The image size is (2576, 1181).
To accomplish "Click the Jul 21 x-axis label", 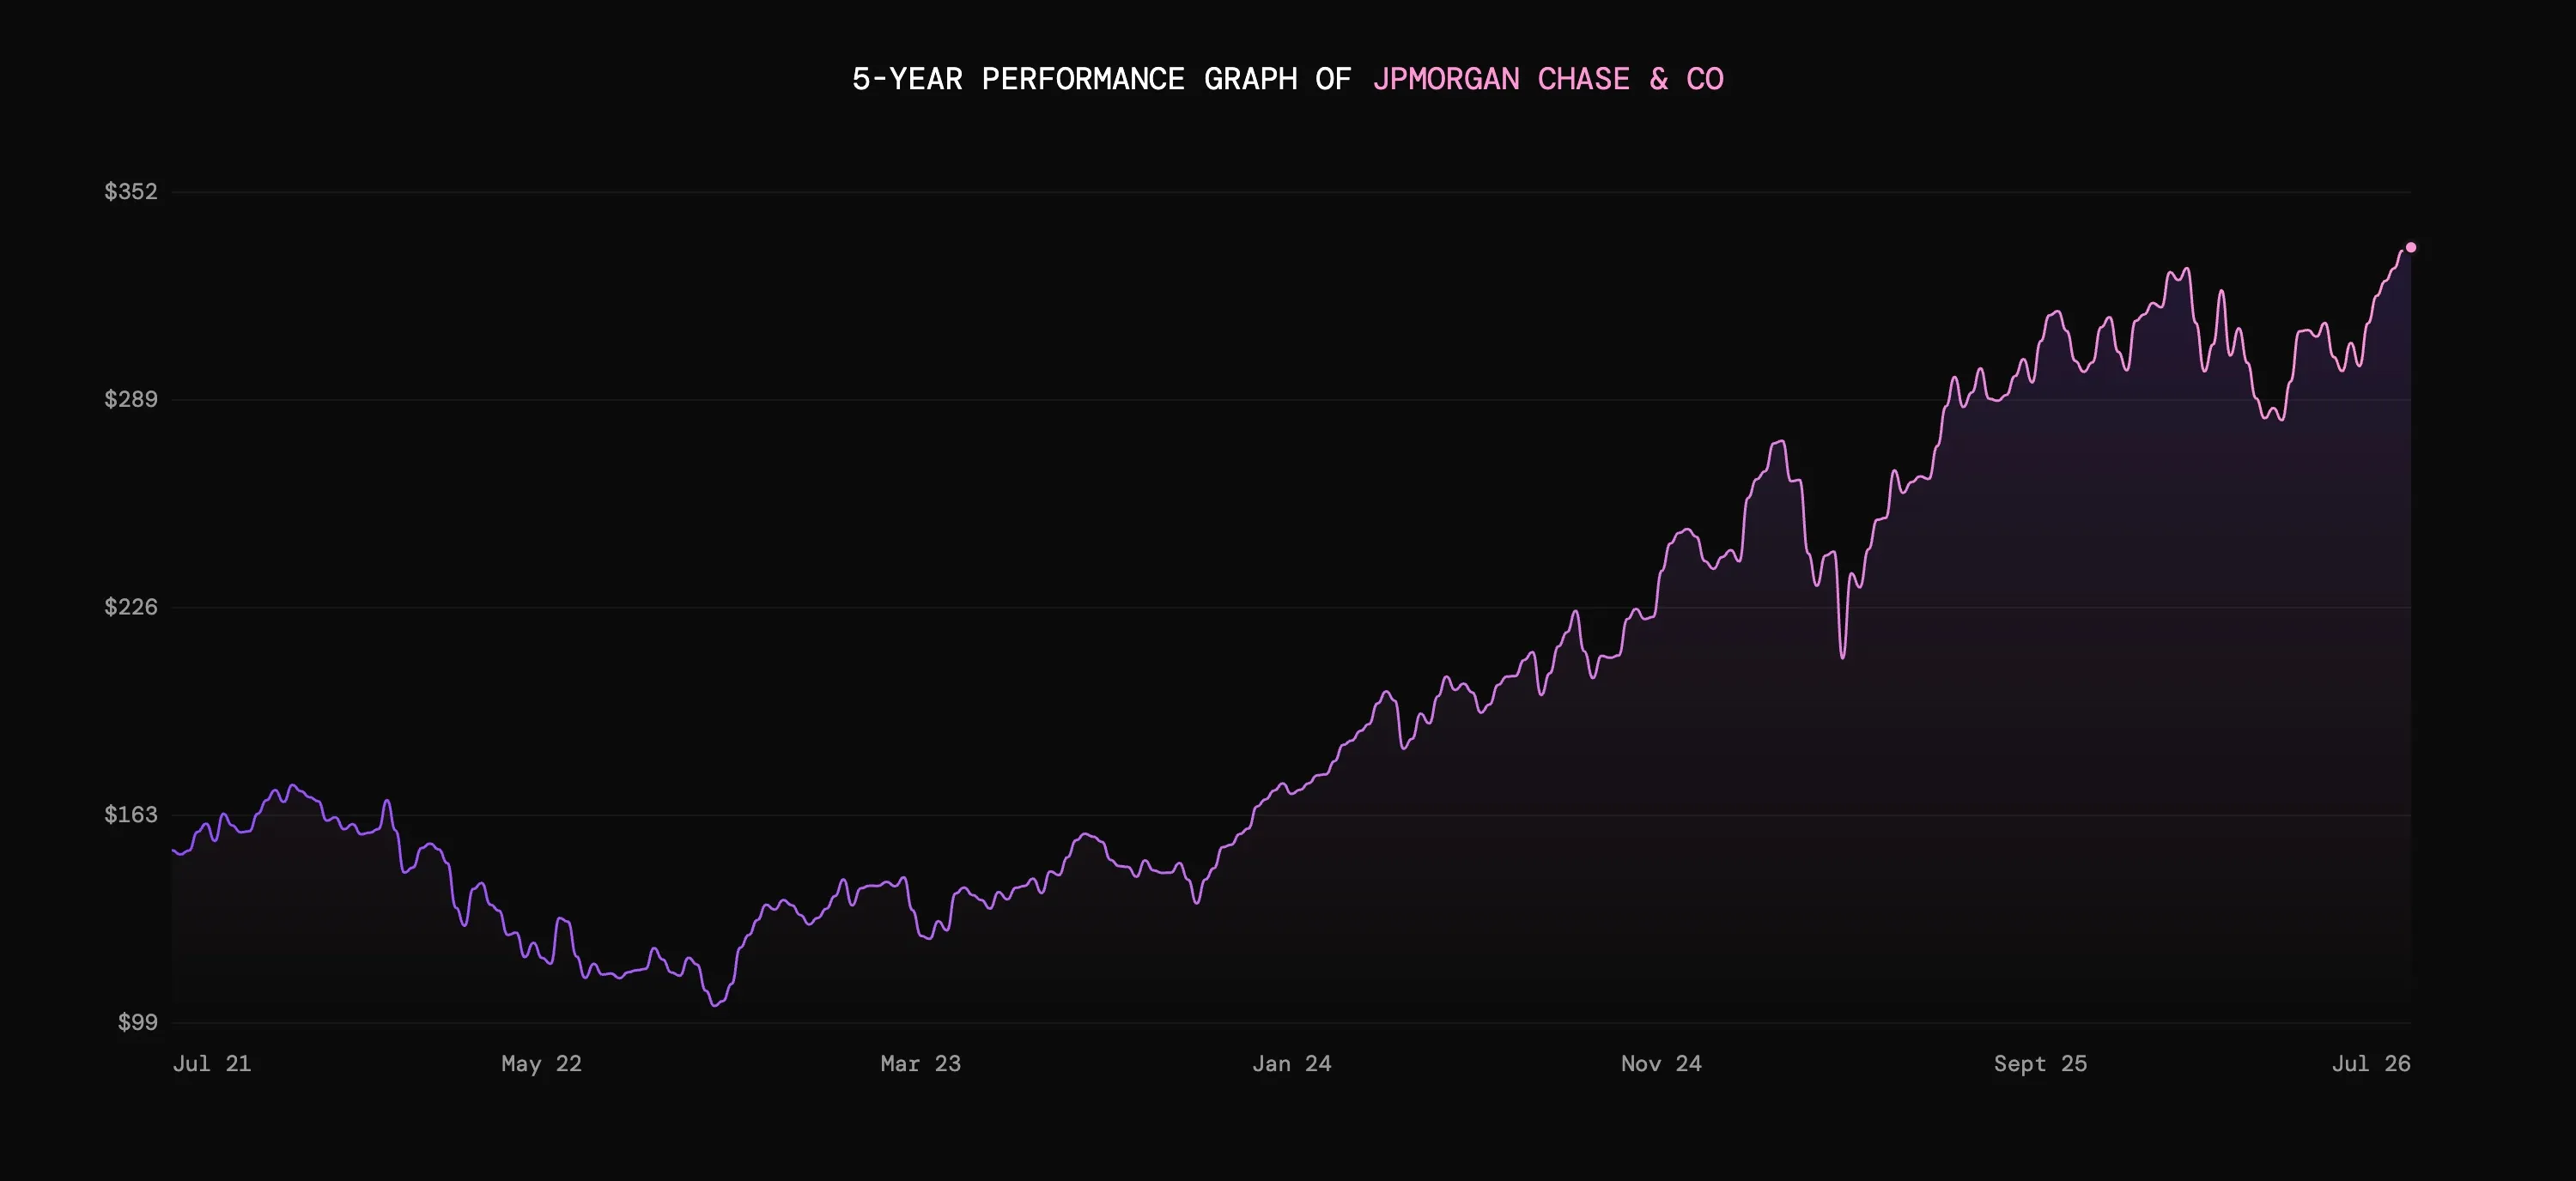I will tap(212, 1063).
